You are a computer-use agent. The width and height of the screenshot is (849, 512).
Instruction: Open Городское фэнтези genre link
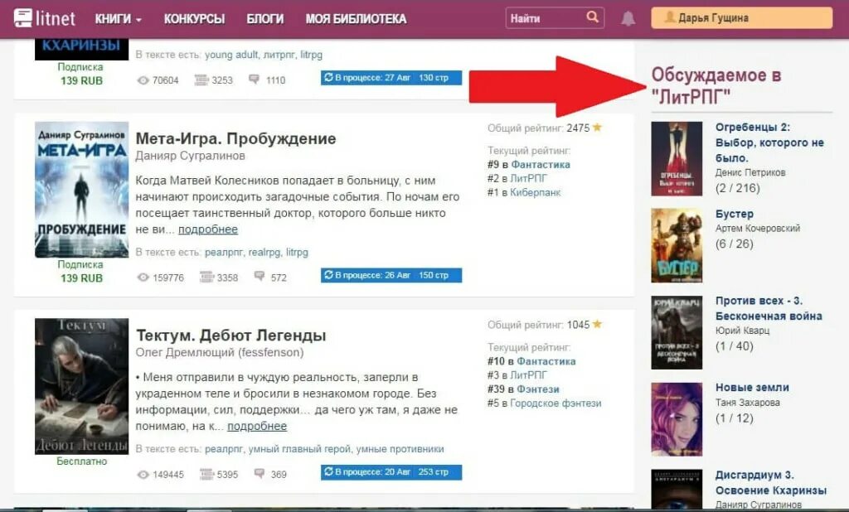point(555,403)
